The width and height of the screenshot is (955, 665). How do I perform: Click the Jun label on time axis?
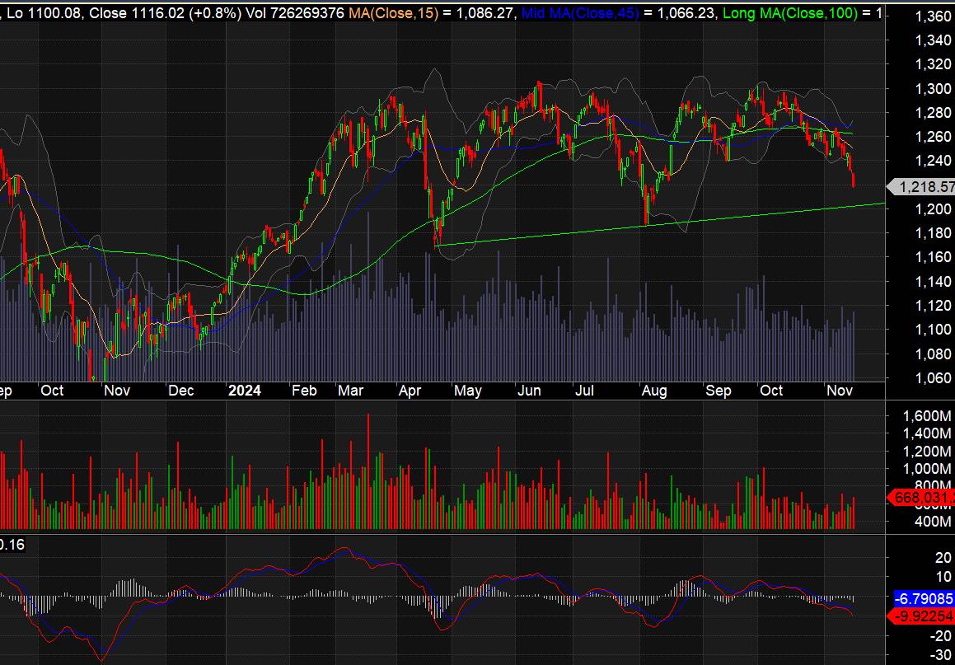click(529, 391)
